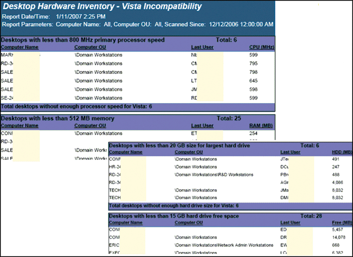This screenshot has height=257, width=353.
Task: Click OU '\Domain Workstations\R&D Workstations'
Action: click(214, 175)
